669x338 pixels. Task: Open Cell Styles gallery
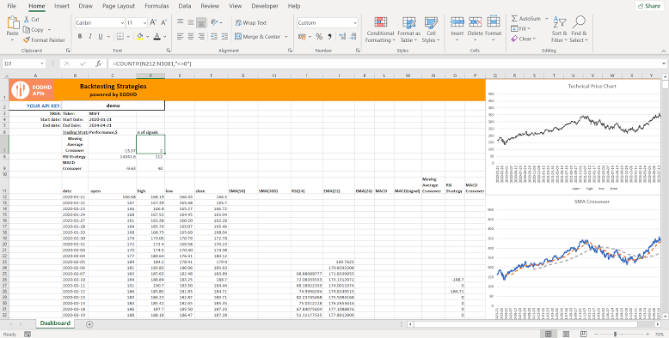431,30
